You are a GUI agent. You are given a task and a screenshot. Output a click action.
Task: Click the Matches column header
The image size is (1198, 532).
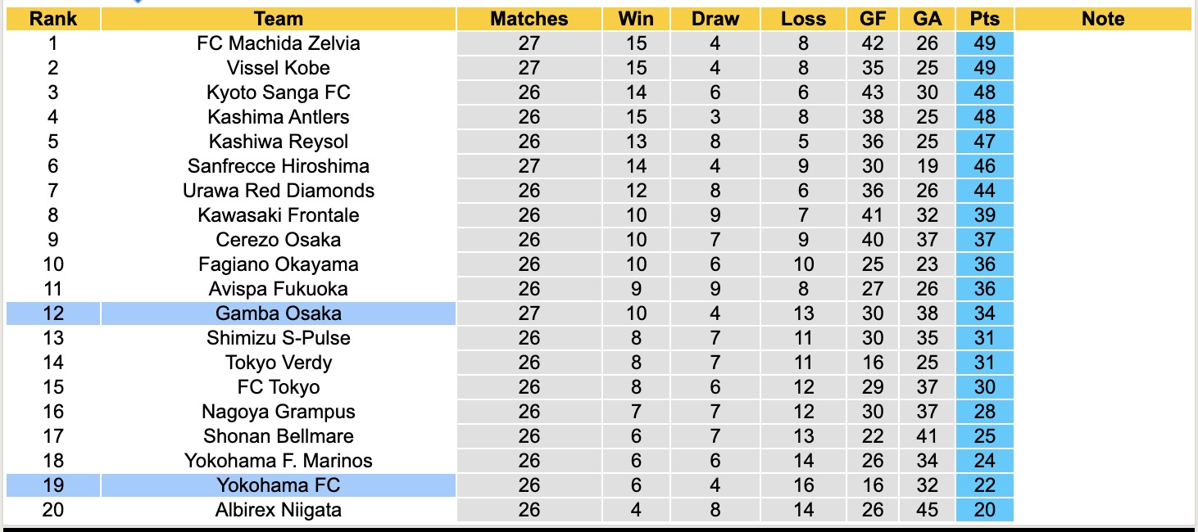pos(529,19)
